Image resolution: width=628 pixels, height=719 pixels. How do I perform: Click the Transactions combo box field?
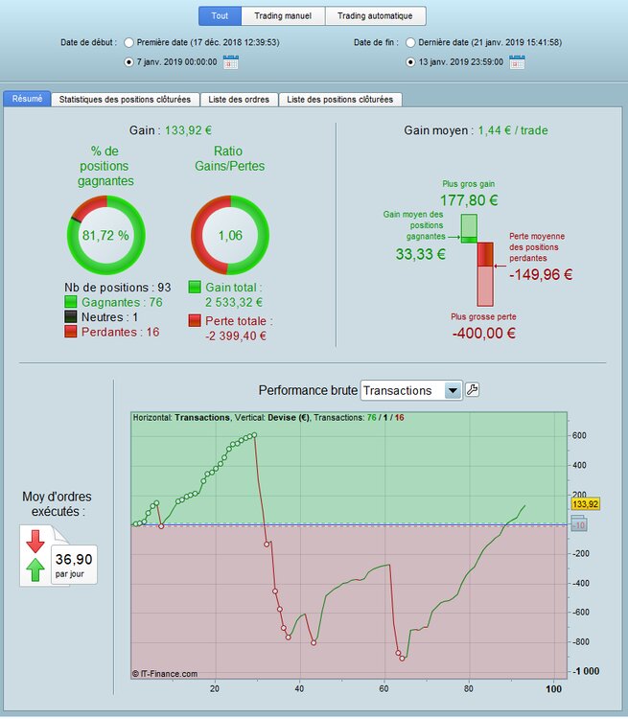(x=411, y=391)
